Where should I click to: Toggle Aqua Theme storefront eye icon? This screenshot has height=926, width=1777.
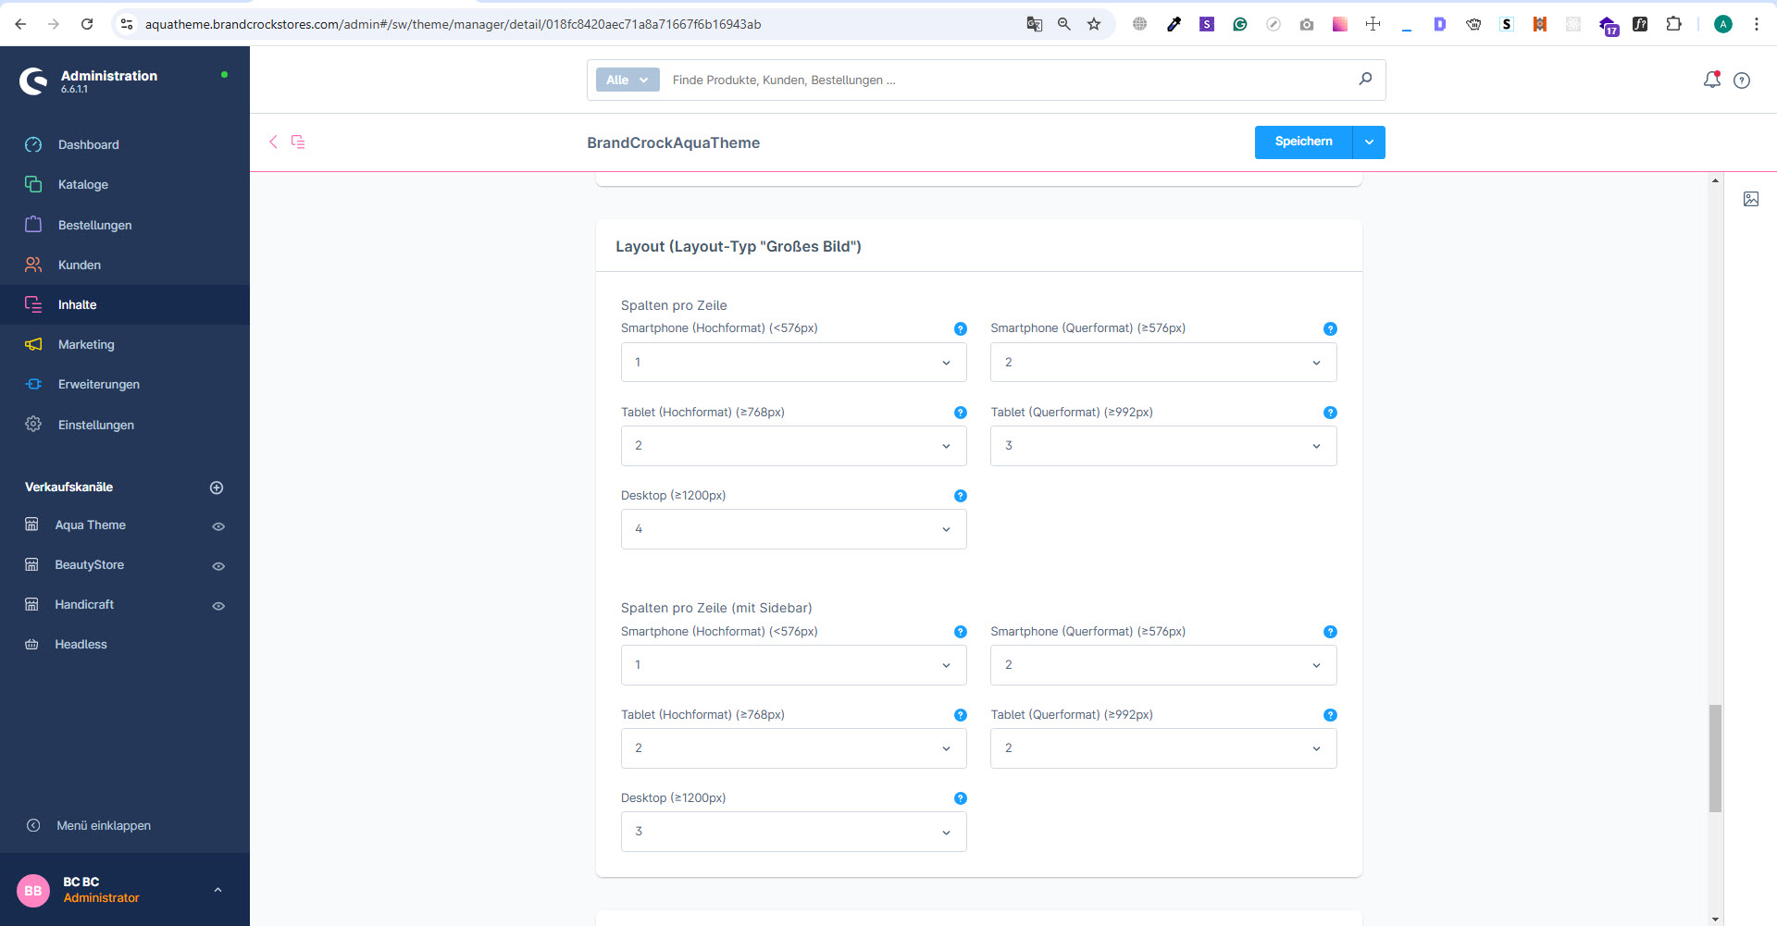coord(218,526)
